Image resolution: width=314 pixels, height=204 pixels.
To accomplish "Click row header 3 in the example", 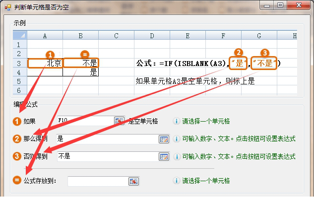I will 20,63.
